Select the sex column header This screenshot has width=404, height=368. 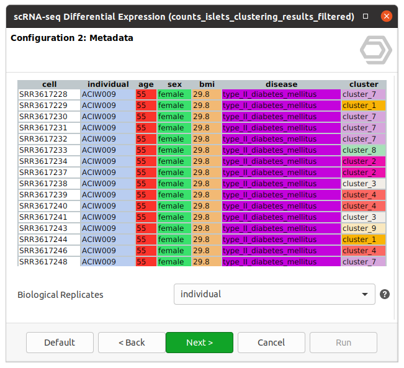174,84
